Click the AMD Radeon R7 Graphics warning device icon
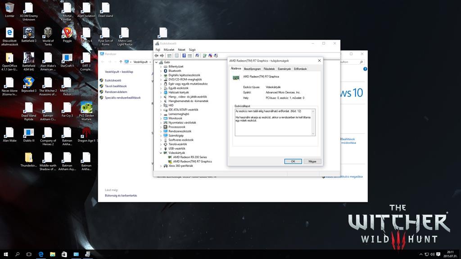 tap(170, 161)
